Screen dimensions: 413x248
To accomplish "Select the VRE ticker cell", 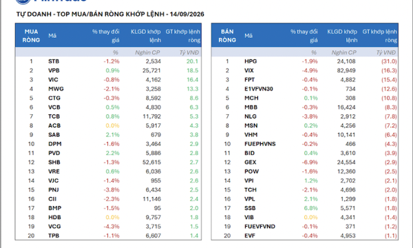I will [54, 172].
